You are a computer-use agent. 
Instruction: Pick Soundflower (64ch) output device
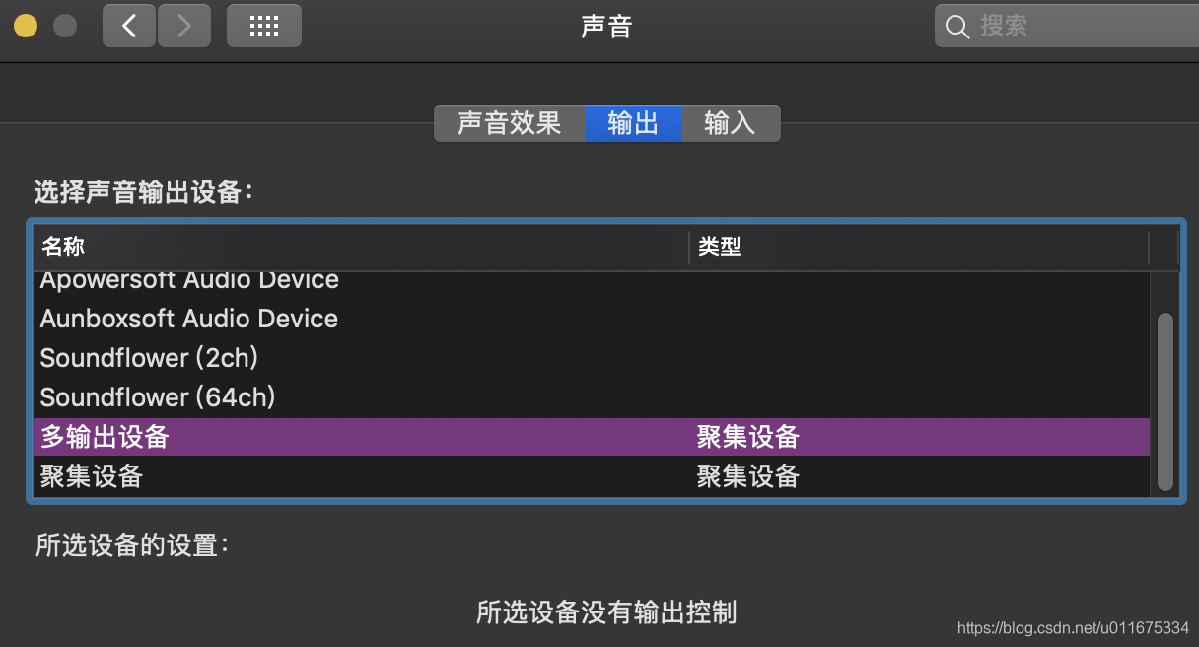[158, 397]
